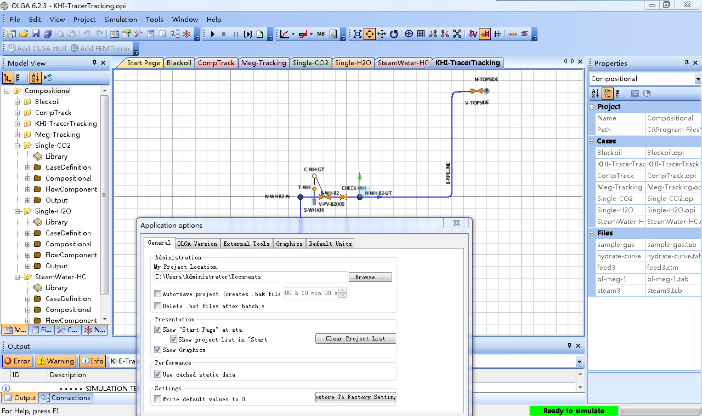
Task: Click the flow direction arrows icon
Action: point(512,34)
